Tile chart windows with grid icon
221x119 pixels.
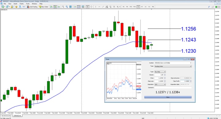(x=71, y=7)
